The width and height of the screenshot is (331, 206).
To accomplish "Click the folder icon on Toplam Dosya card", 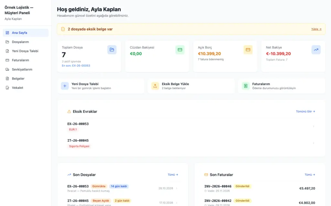I will [x=112, y=50].
